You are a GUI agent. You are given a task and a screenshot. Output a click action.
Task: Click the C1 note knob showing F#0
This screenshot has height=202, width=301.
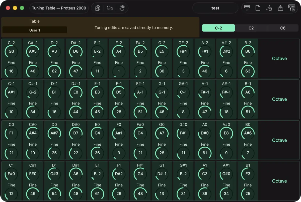pos(11,174)
